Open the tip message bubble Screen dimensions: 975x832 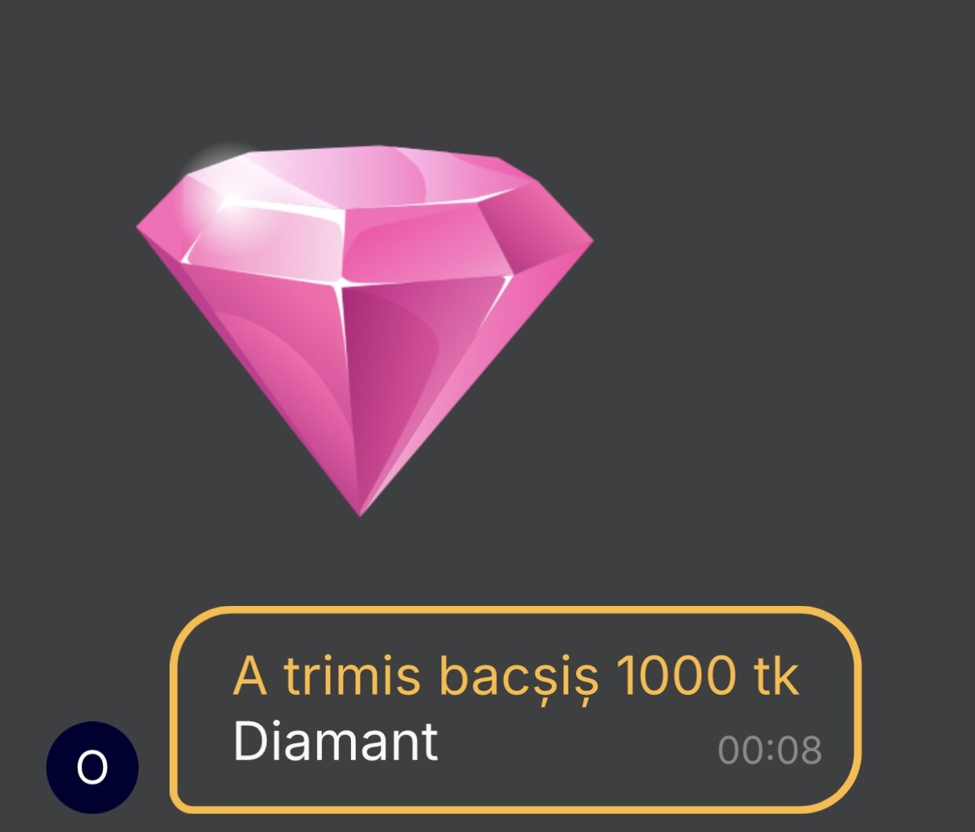click(x=516, y=710)
